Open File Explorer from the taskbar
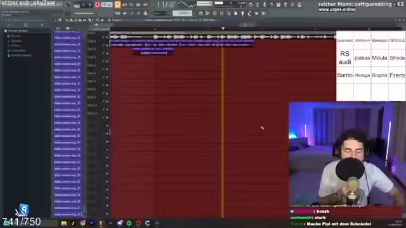The height and width of the screenshot is (228, 406). pos(63,223)
